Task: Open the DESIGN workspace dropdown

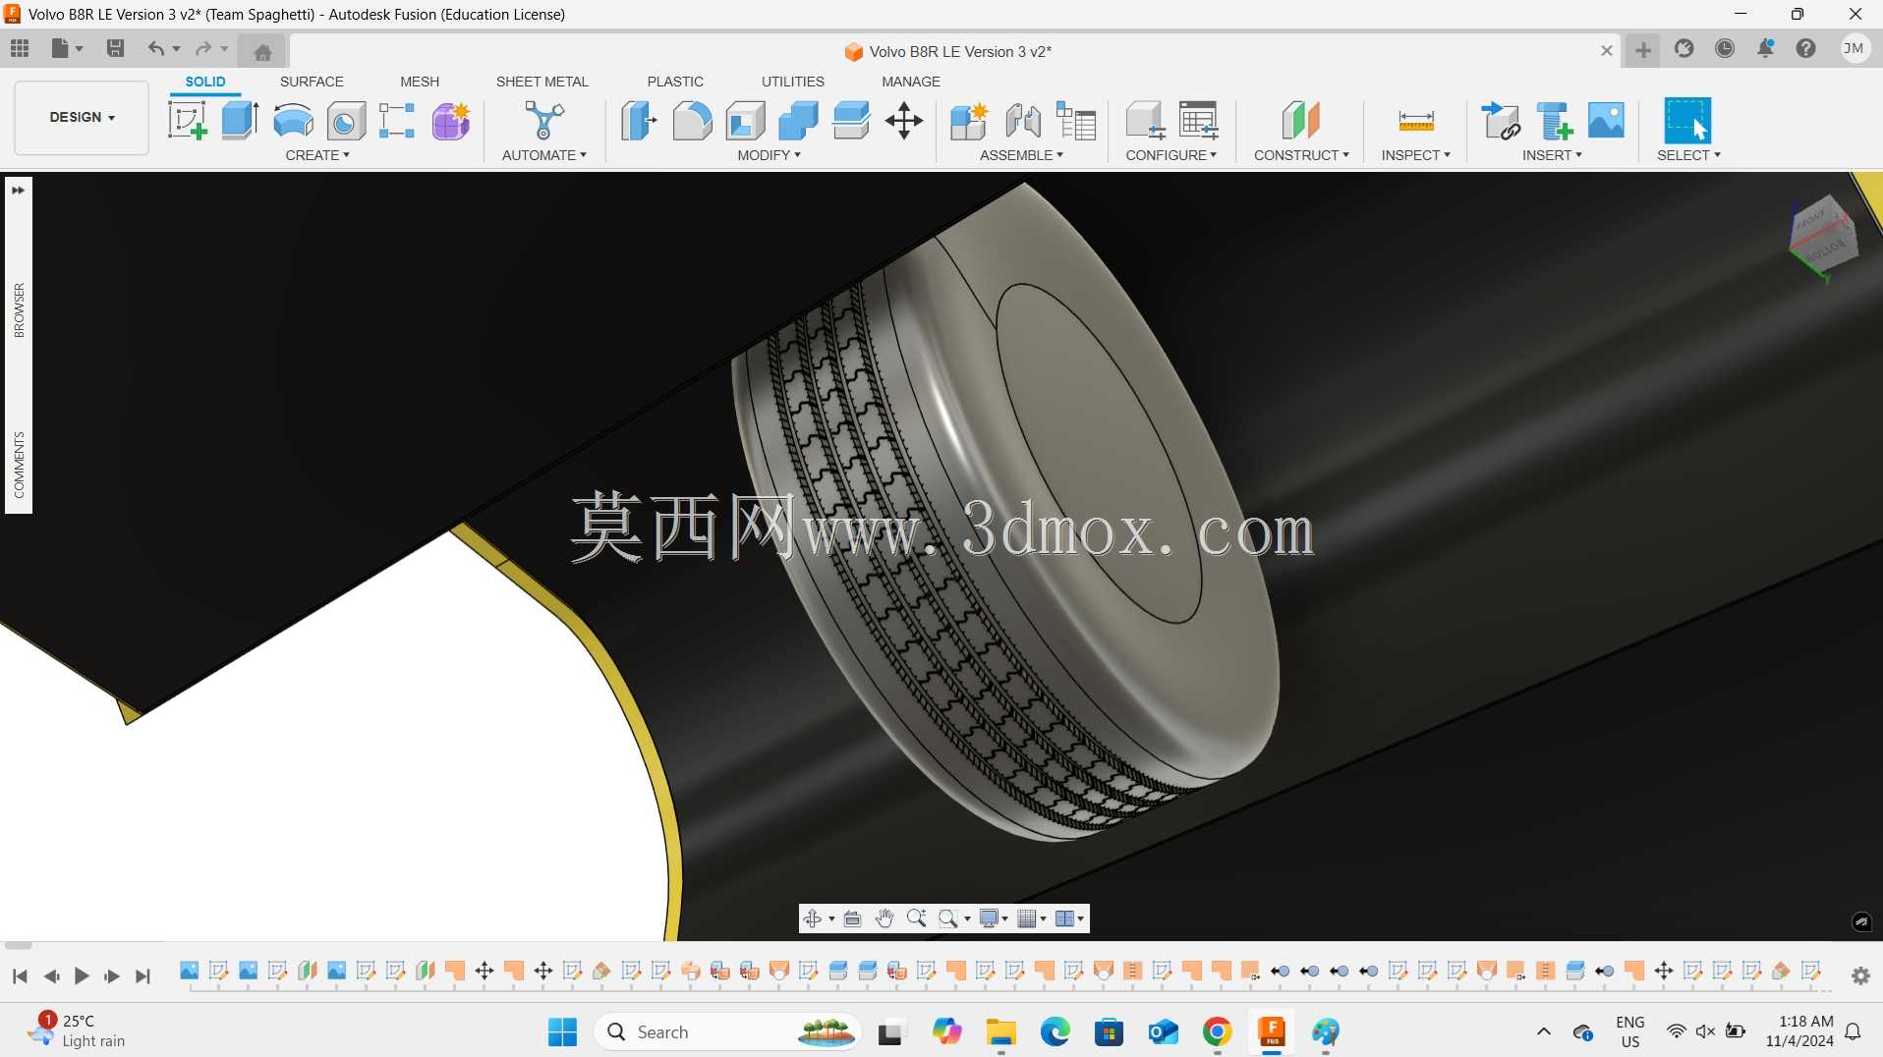Action: 82,117
